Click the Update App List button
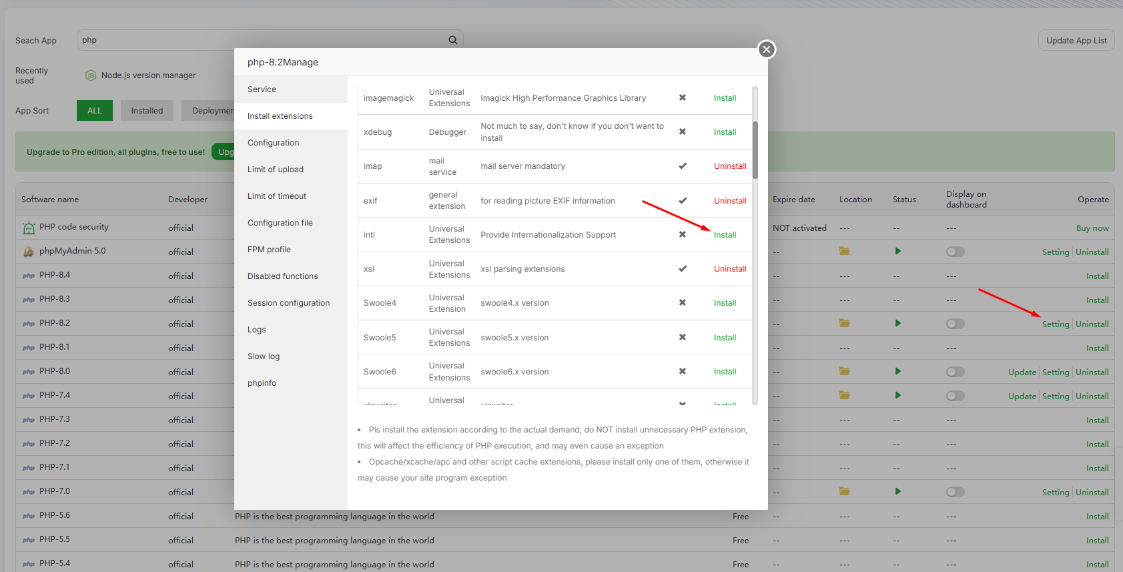 click(1076, 40)
